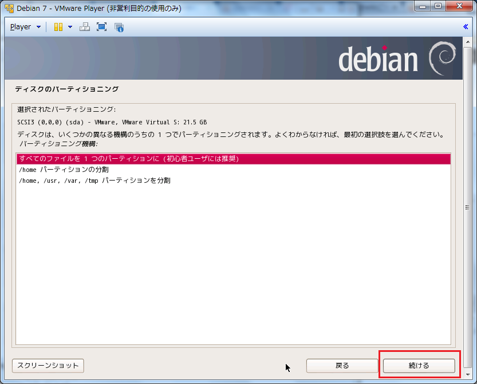Click the VMware Player title bar icon
The image size is (477, 384).
pyautogui.click(x=9, y=9)
